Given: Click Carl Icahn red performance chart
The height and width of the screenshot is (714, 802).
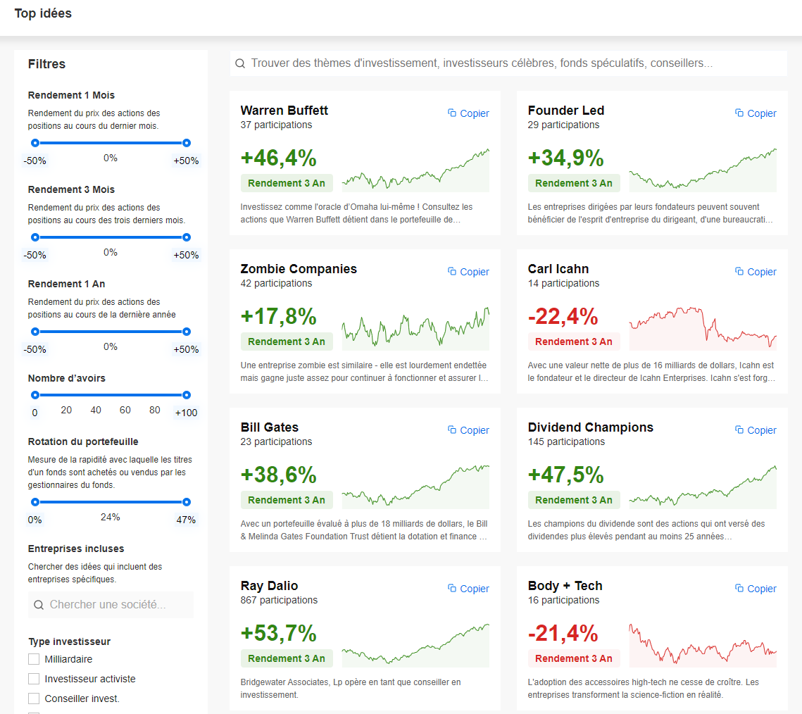Looking at the screenshot, I should coord(703,328).
